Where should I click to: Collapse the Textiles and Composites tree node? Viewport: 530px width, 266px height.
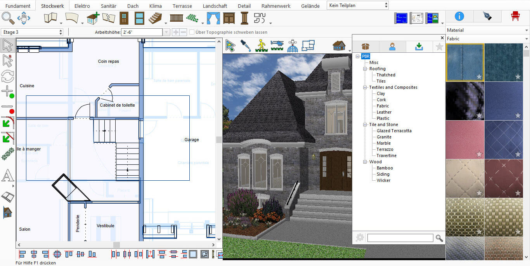click(365, 87)
